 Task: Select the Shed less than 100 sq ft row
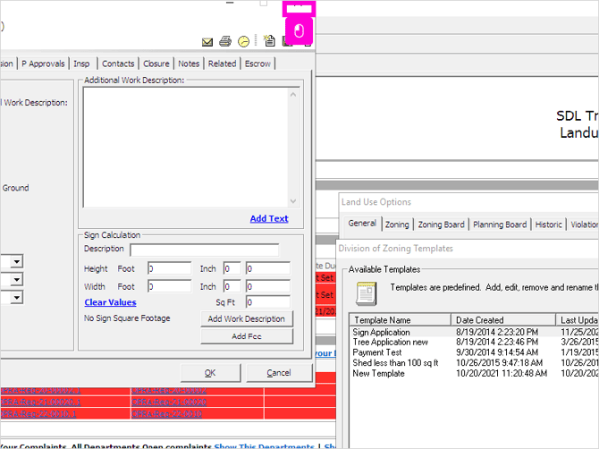click(395, 362)
